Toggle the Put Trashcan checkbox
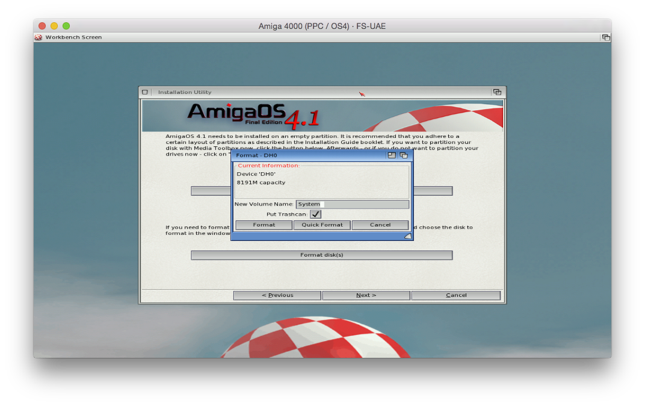The image size is (645, 406). click(x=315, y=214)
